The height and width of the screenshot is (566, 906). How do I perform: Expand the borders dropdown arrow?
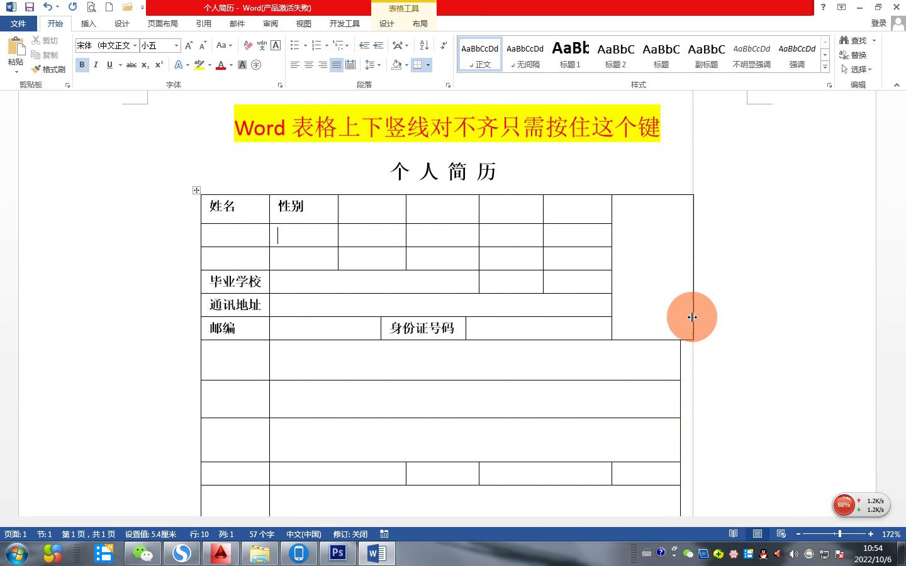[x=428, y=65]
